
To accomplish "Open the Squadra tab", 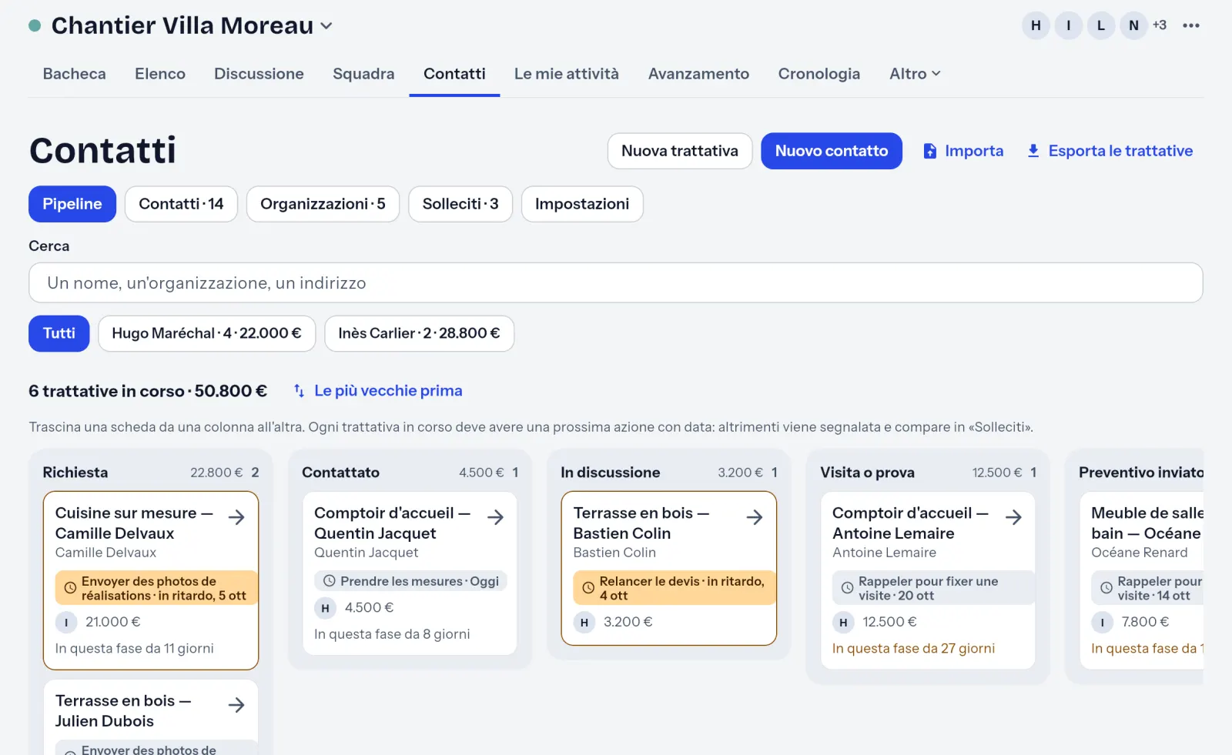I will [363, 74].
